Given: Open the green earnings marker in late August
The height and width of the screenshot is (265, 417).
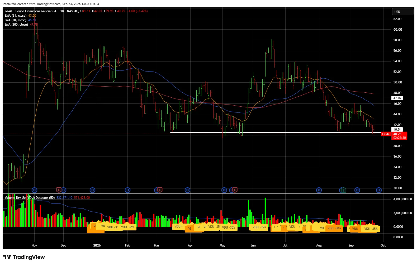Looking at the screenshot, I should click(x=343, y=190).
